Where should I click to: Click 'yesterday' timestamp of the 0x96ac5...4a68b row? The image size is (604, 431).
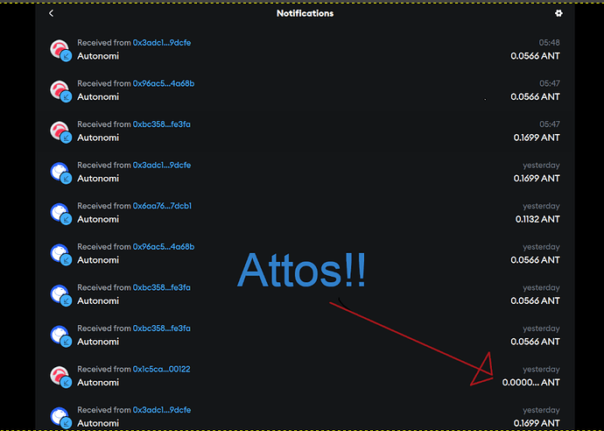click(541, 247)
